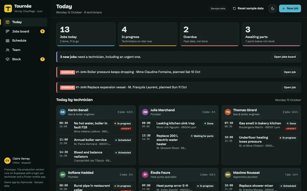This screenshot has width=307, height=191.
Task: Click the Thomas Girard name heading
Action: pos(245,110)
